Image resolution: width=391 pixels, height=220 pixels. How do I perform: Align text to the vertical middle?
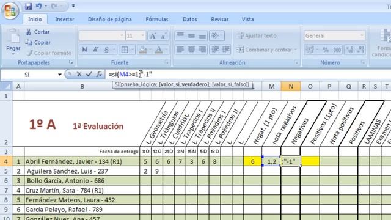pos(191,35)
